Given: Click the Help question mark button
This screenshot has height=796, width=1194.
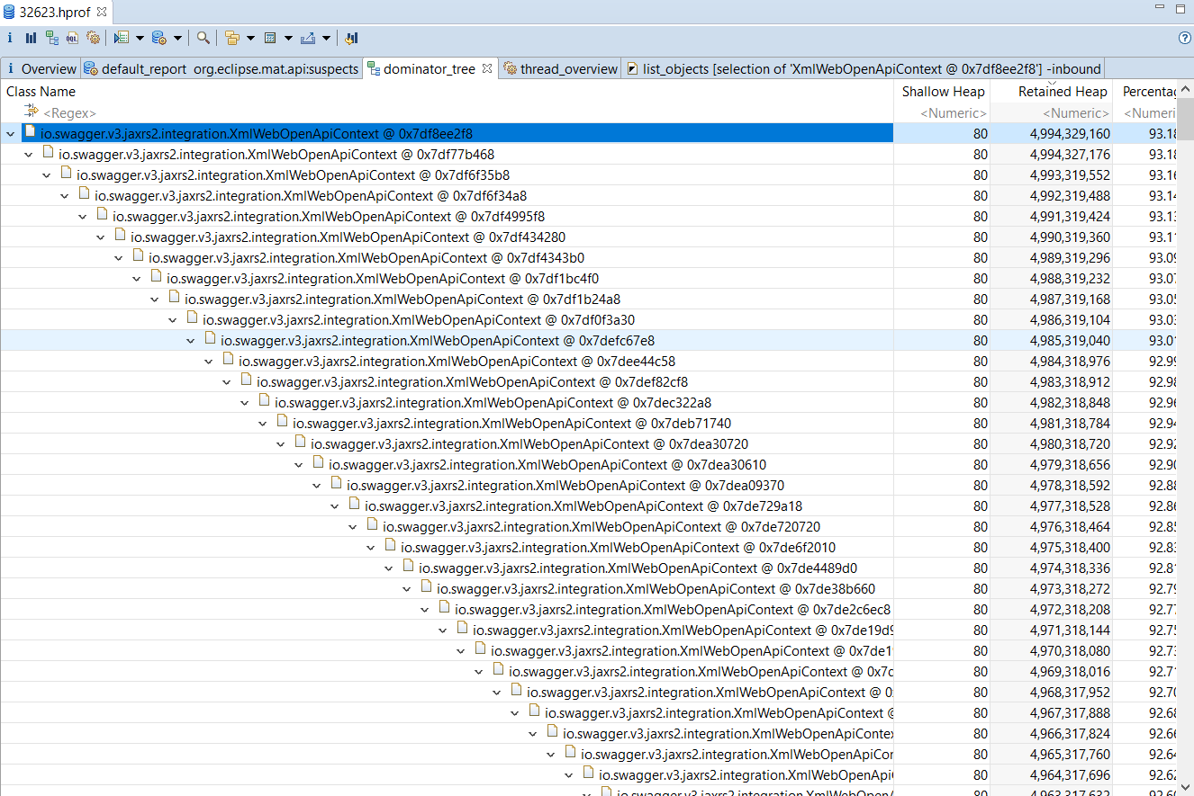Looking at the screenshot, I should [x=1186, y=37].
